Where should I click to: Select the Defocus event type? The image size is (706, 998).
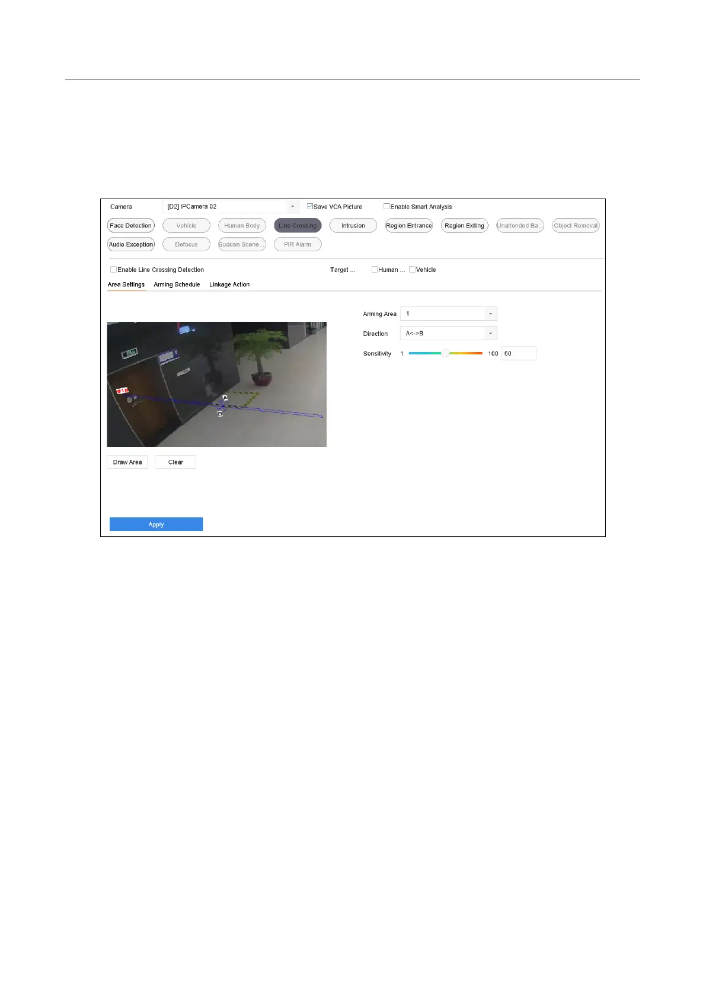186,244
